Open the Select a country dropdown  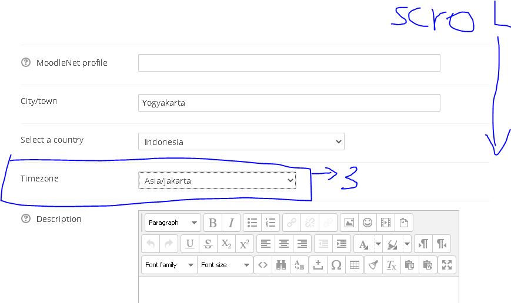[241, 142]
